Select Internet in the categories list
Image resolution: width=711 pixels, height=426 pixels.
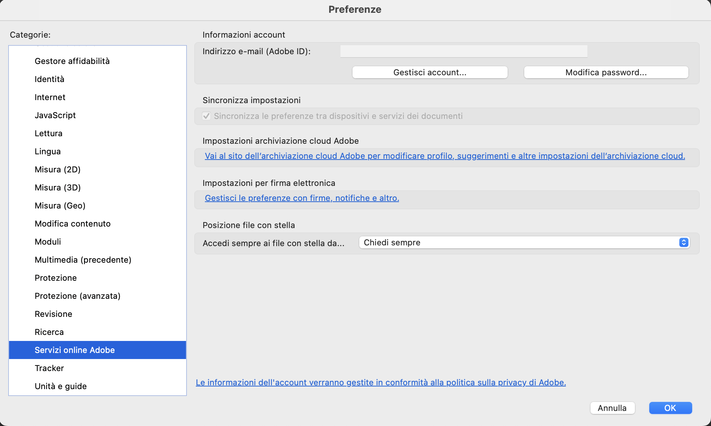(98, 97)
